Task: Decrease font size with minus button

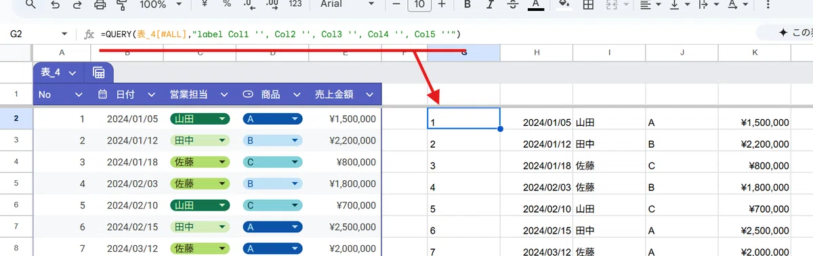Action: (397, 4)
